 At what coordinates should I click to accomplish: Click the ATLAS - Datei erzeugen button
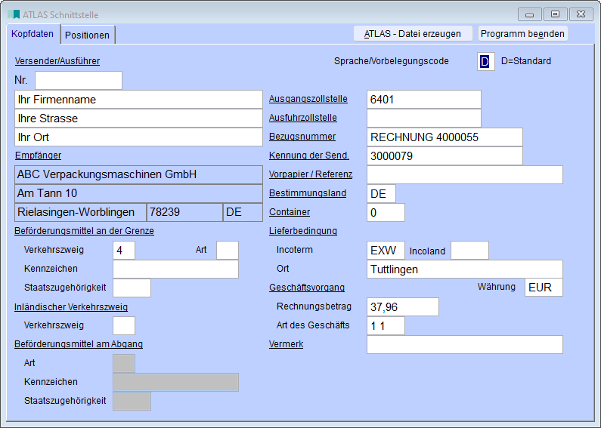(x=413, y=33)
